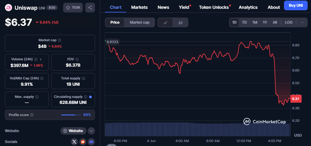Image resolution: width=311 pixels, height=146 pixels.
Task: Click the Profile score progress bar
Action: point(71,115)
